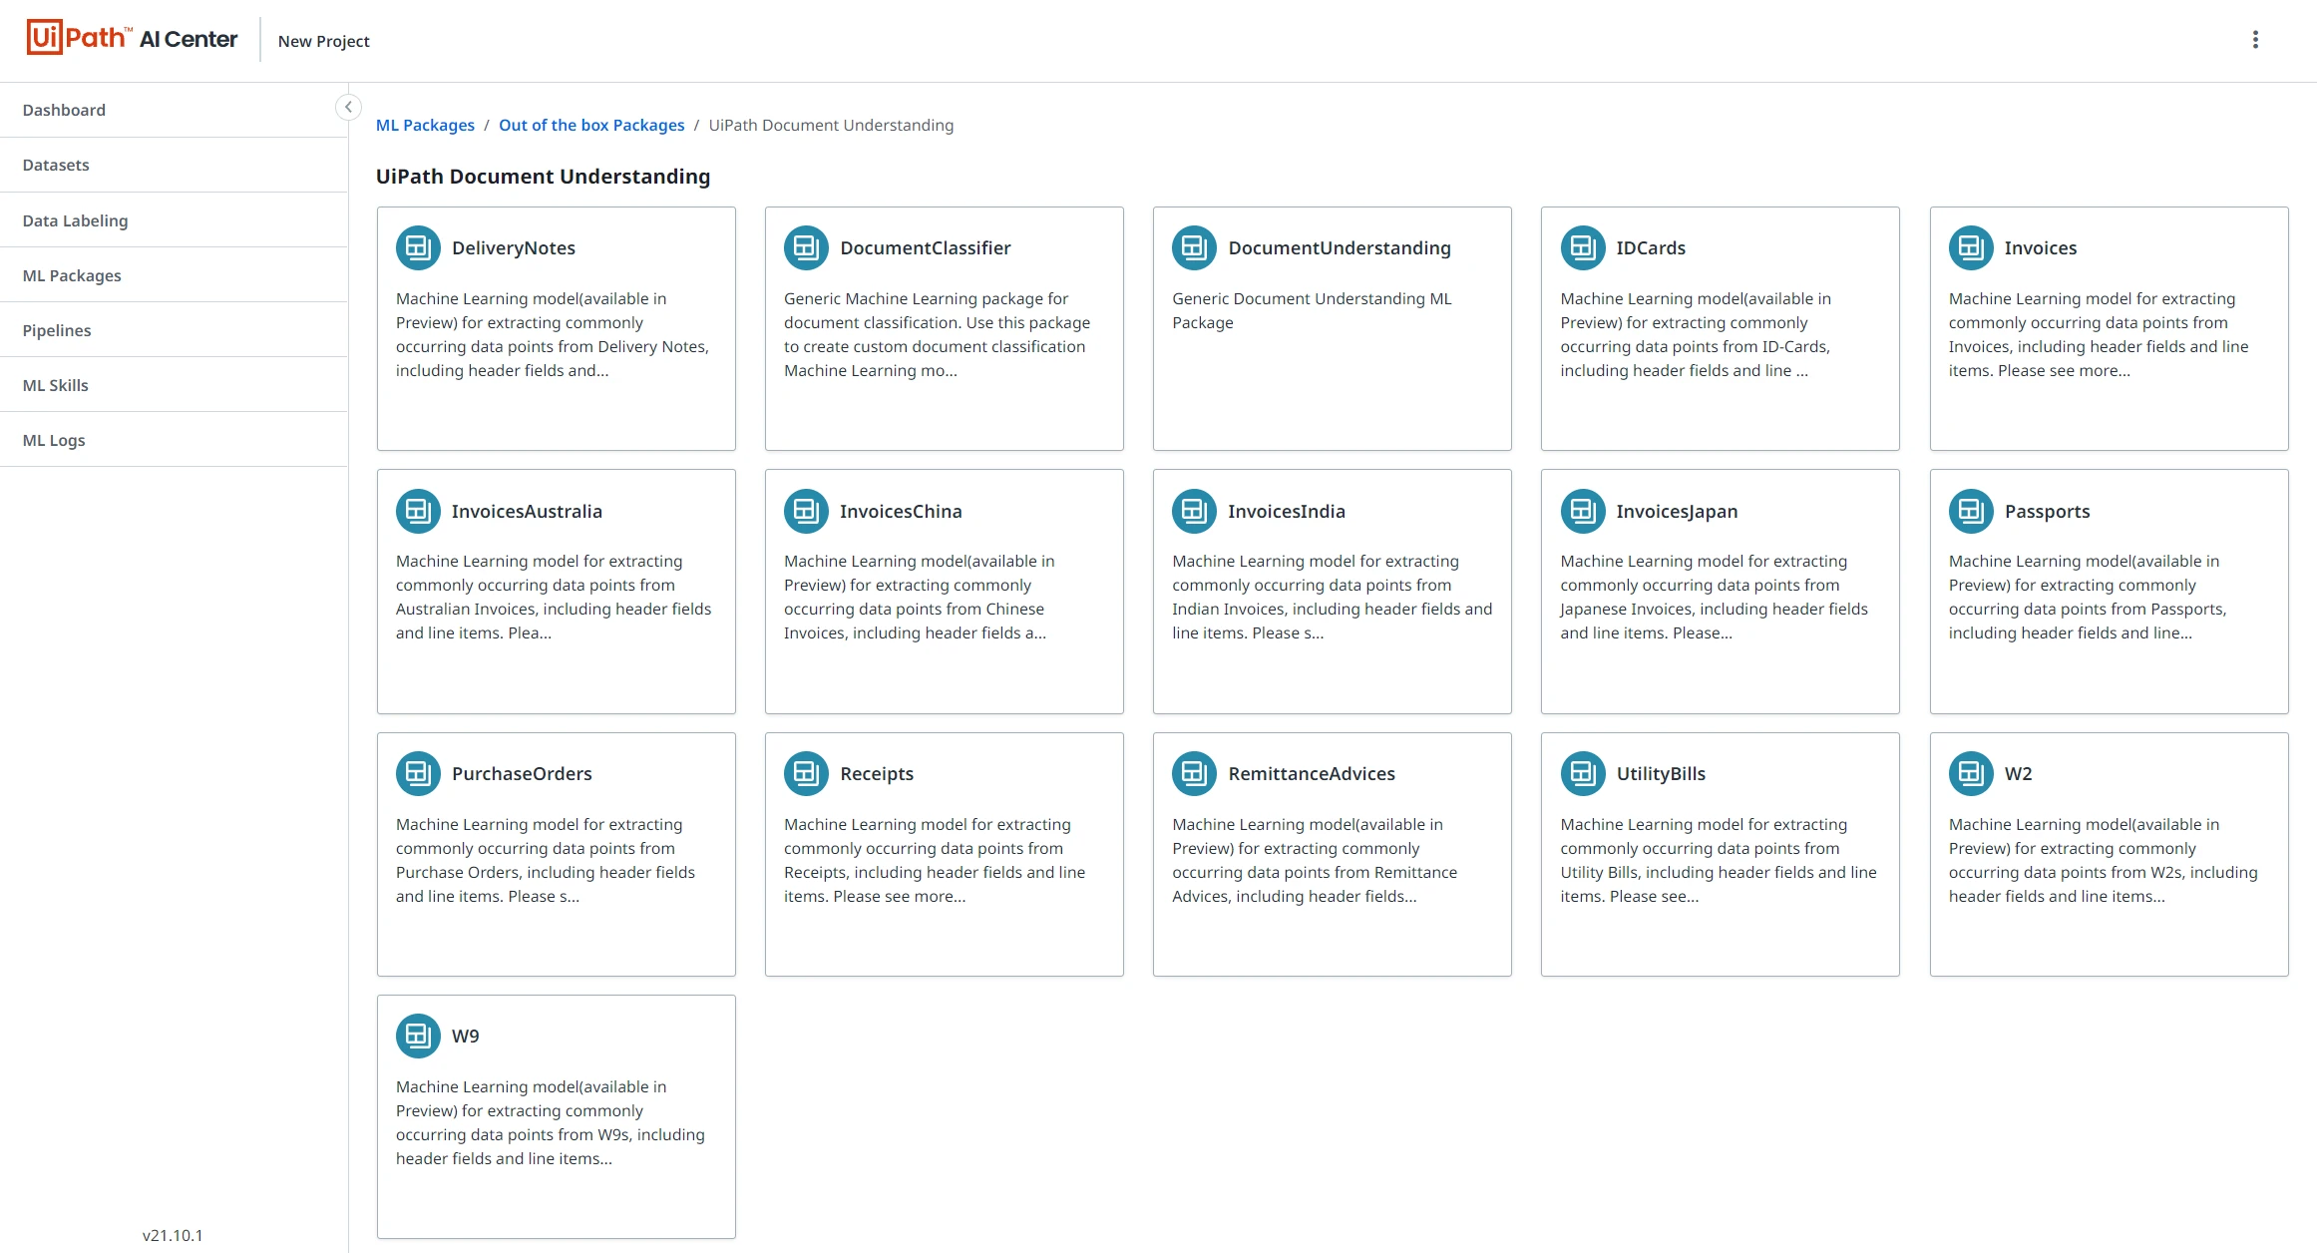This screenshot has width=2317, height=1253.
Task: Click the current-page breadcrumb 'UiPath Document Understanding'
Action: 831,125
